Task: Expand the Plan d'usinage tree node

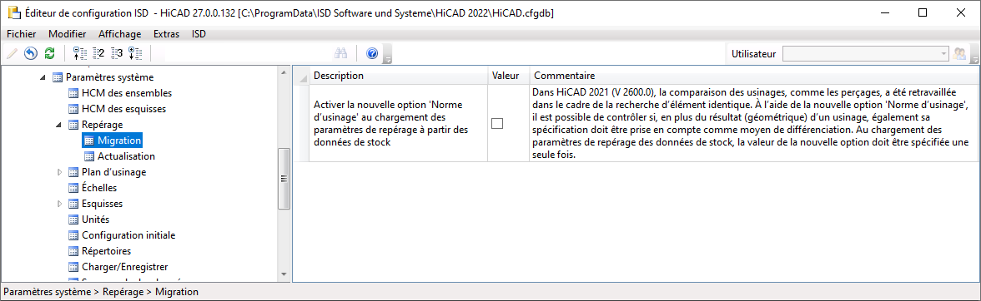Action: (x=60, y=172)
